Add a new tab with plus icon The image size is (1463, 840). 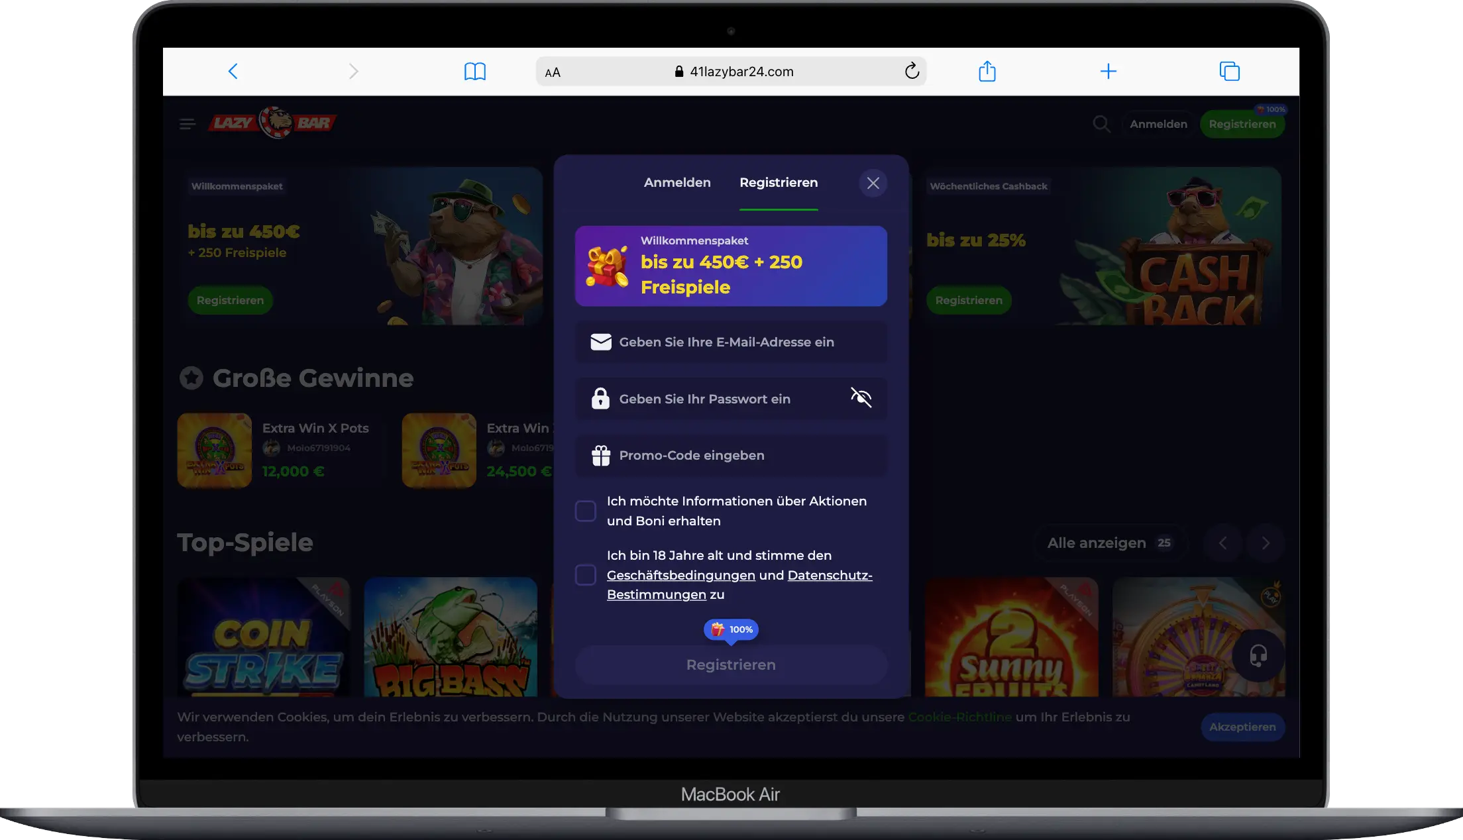(x=1109, y=71)
